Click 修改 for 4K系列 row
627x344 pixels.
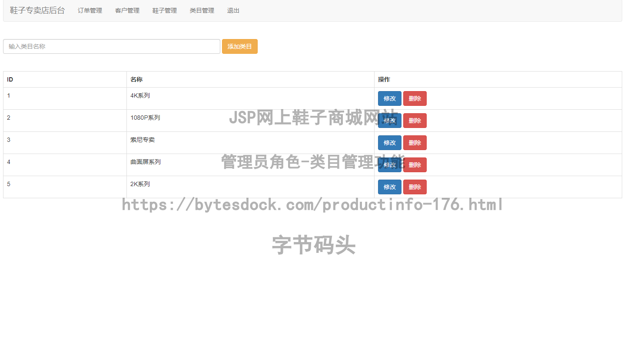390,98
